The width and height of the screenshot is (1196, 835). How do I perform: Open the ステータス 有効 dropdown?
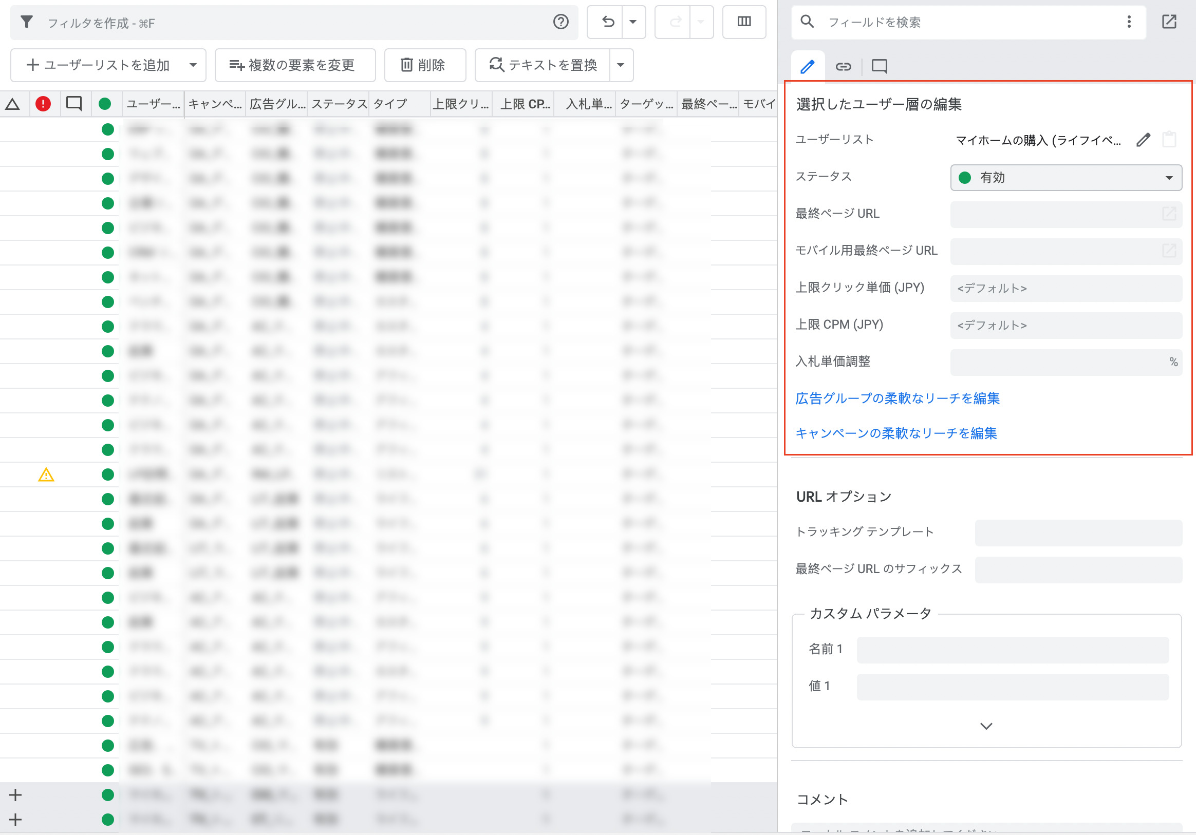point(1066,178)
